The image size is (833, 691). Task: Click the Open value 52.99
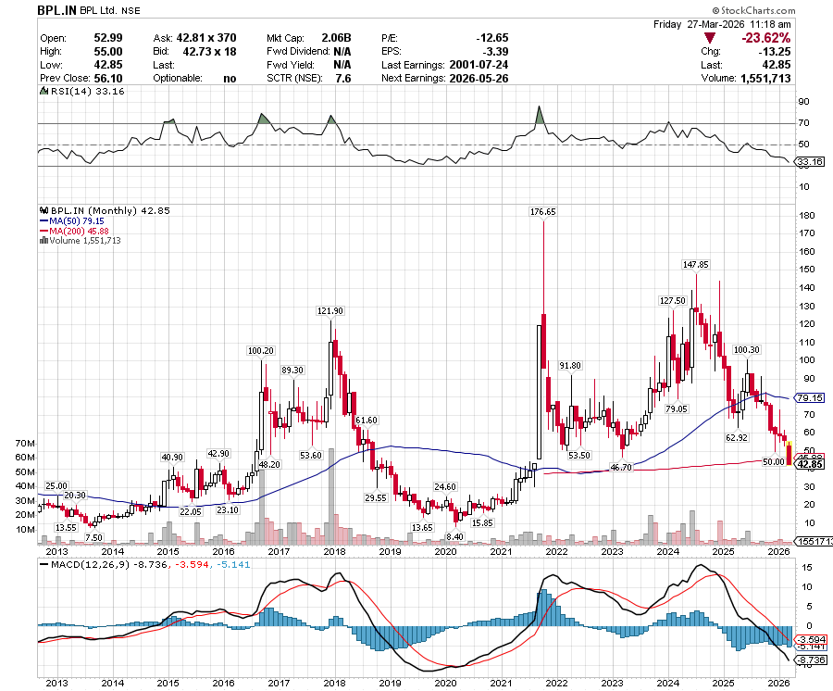[x=108, y=38]
